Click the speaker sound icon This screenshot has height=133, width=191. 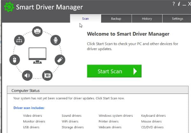tap(27, 75)
